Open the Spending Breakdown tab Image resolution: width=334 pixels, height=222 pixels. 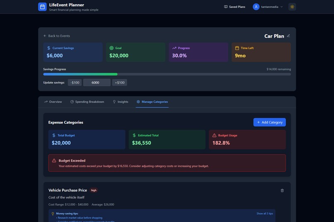click(87, 102)
